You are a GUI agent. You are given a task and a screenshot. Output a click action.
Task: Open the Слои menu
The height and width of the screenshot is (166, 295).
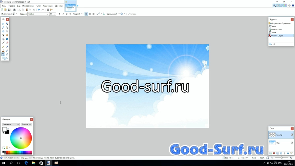pos(39,6)
